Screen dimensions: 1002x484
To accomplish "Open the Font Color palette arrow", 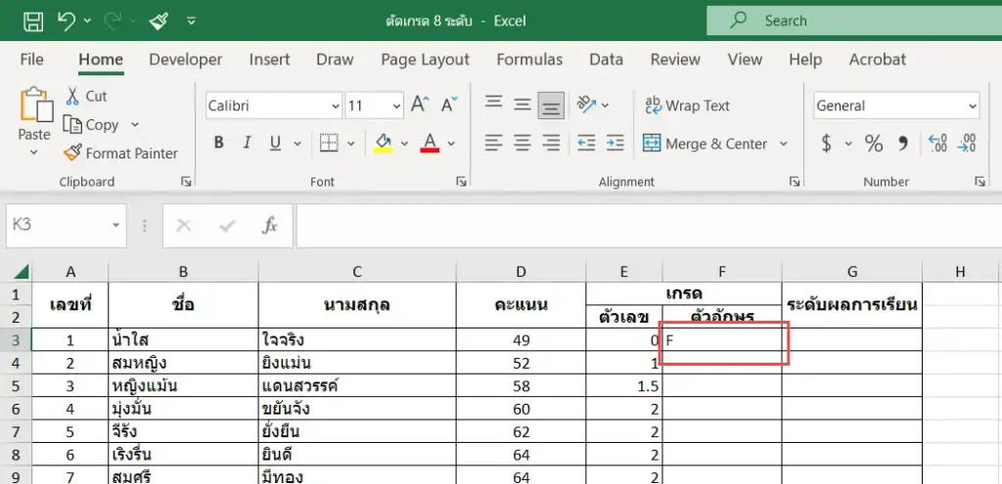I will (x=451, y=144).
